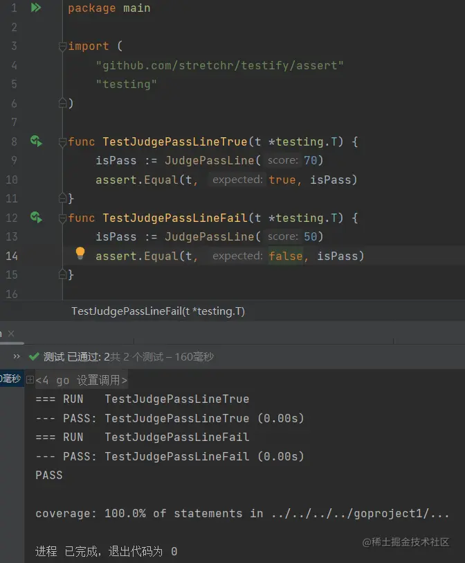Click the "testing" import string
Screen dimensions: 465x563
[126, 85]
